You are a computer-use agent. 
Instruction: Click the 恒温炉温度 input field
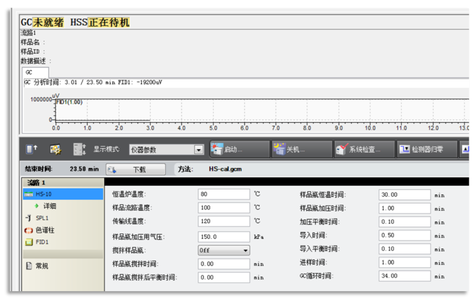pyautogui.click(x=224, y=194)
